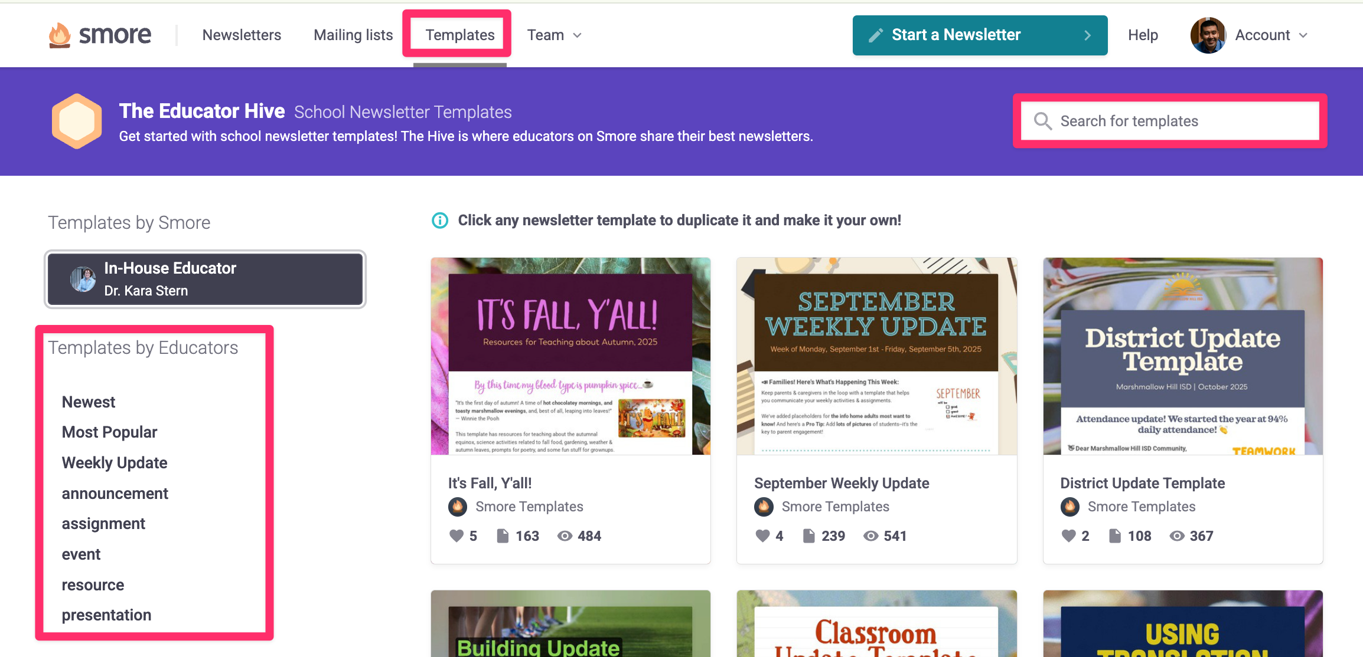Image resolution: width=1363 pixels, height=657 pixels.
Task: Click the Smore flame logo
Action: (60, 35)
